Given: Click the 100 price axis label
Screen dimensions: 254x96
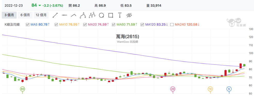Looking at the screenshot, I should pyautogui.click(x=251, y=53).
